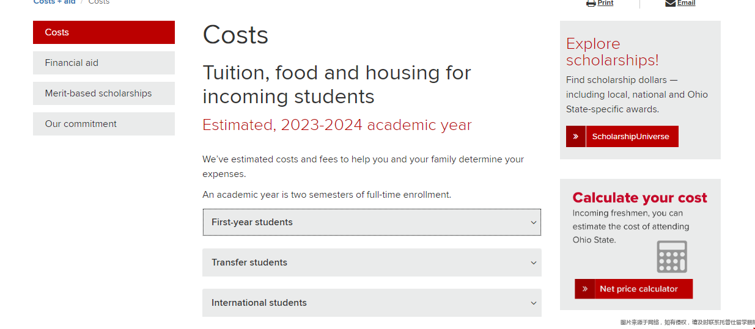This screenshot has width=755, height=329.
Task: Click the chevron on International students row
Action: click(x=534, y=303)
